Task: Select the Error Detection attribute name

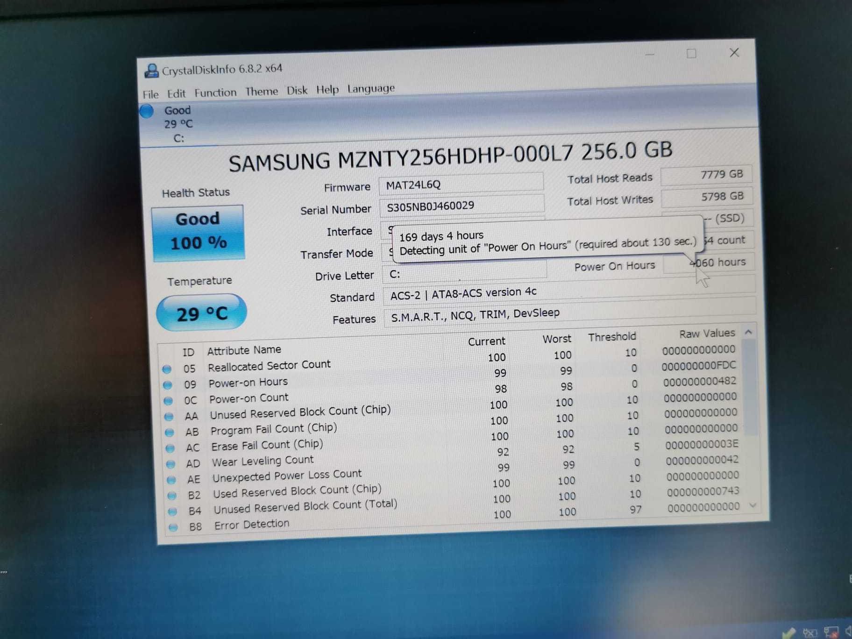Action: (252, 525)
